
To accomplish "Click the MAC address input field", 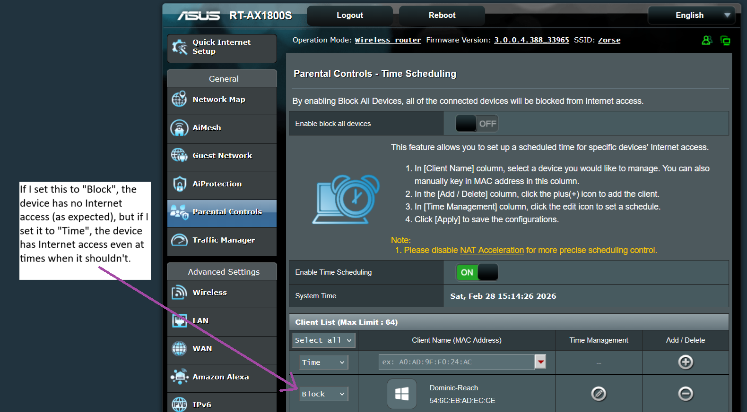I will [x=457, y=362].
